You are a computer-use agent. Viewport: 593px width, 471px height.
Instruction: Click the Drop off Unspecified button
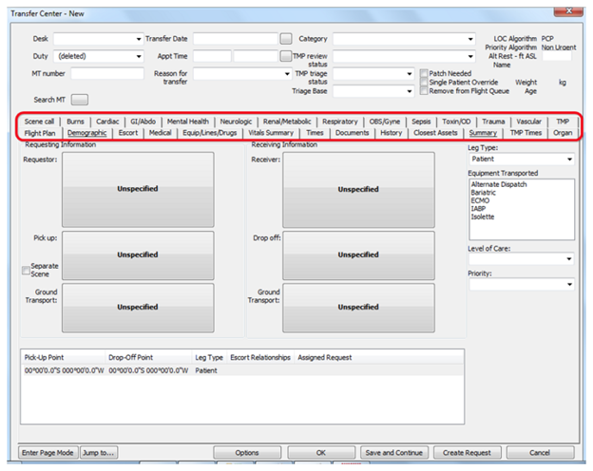[358, 255]
